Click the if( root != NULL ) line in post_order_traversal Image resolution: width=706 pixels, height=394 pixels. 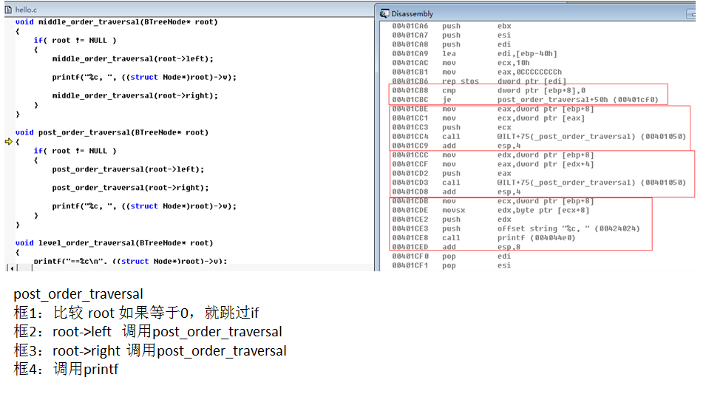[75, 151]
